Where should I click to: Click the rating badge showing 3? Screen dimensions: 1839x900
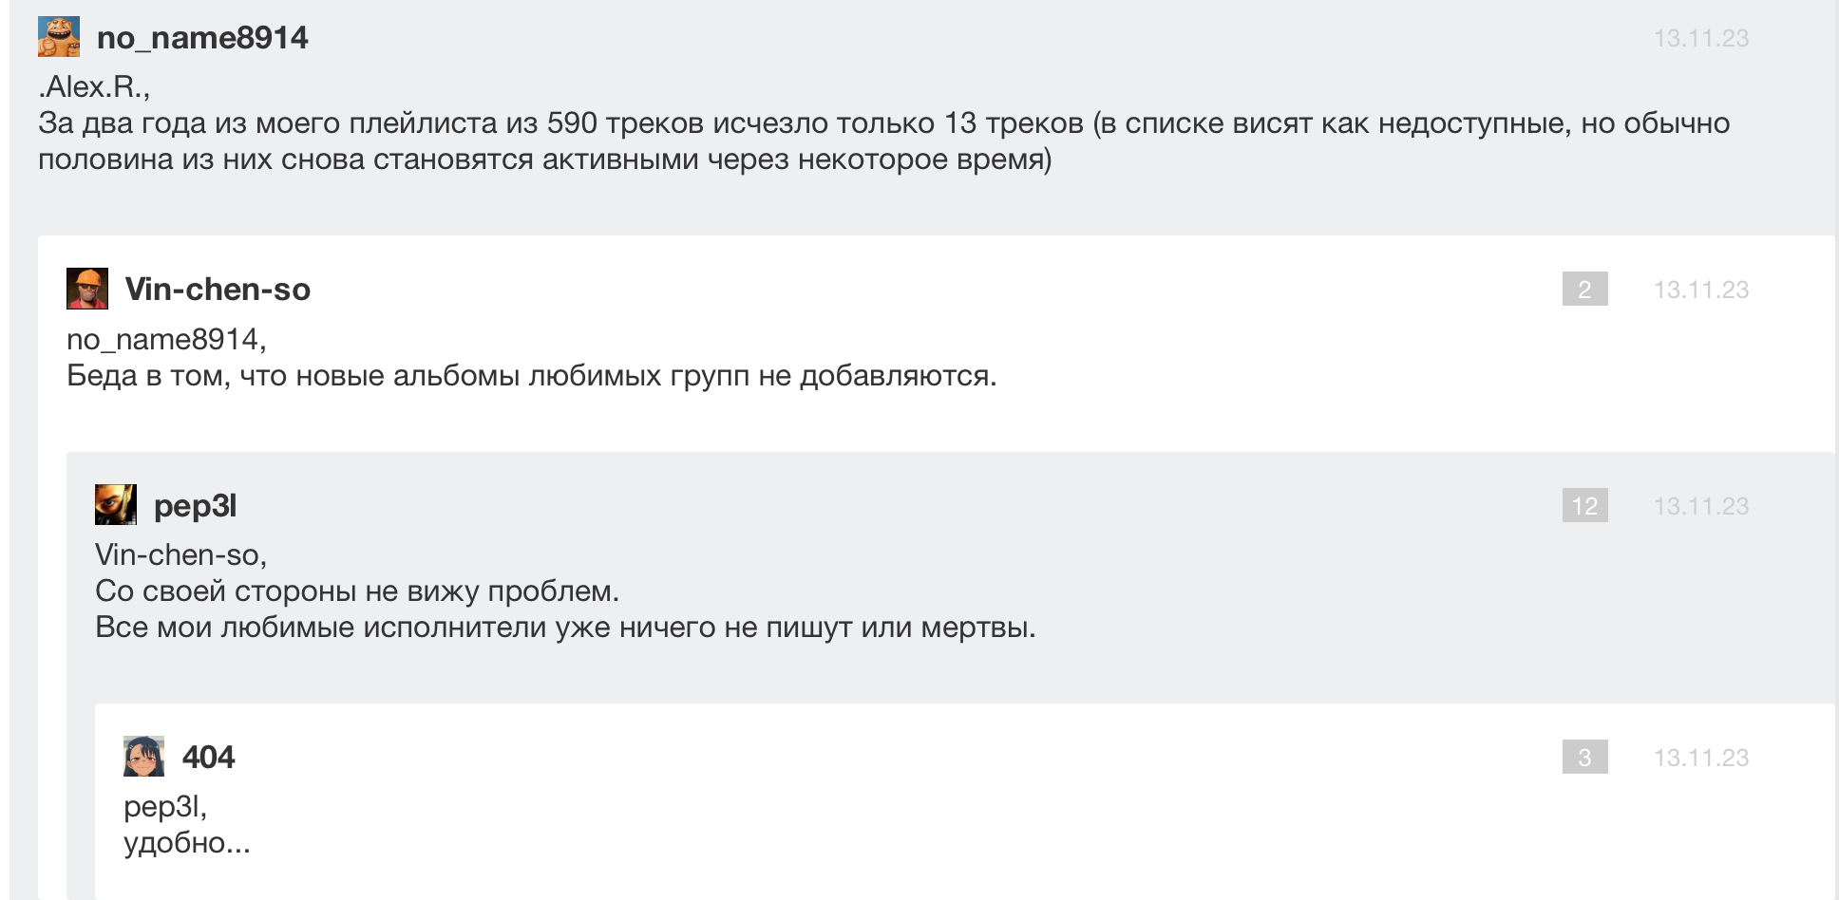coord(1584,758)
